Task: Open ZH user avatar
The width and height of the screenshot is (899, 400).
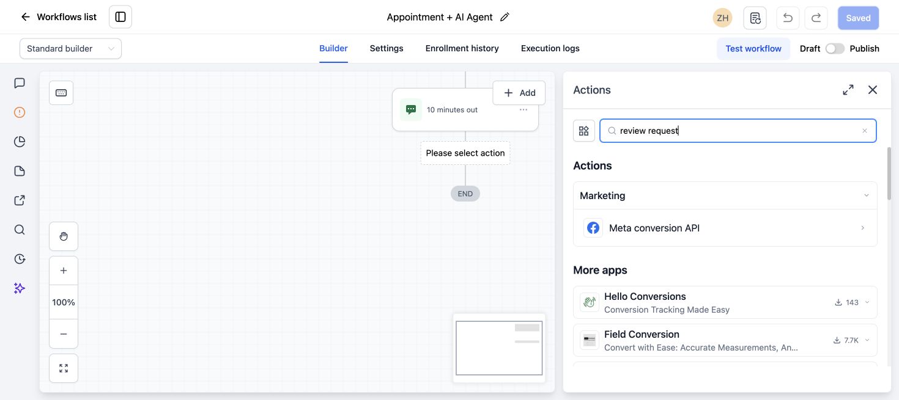Action: (x=723, y=18)
